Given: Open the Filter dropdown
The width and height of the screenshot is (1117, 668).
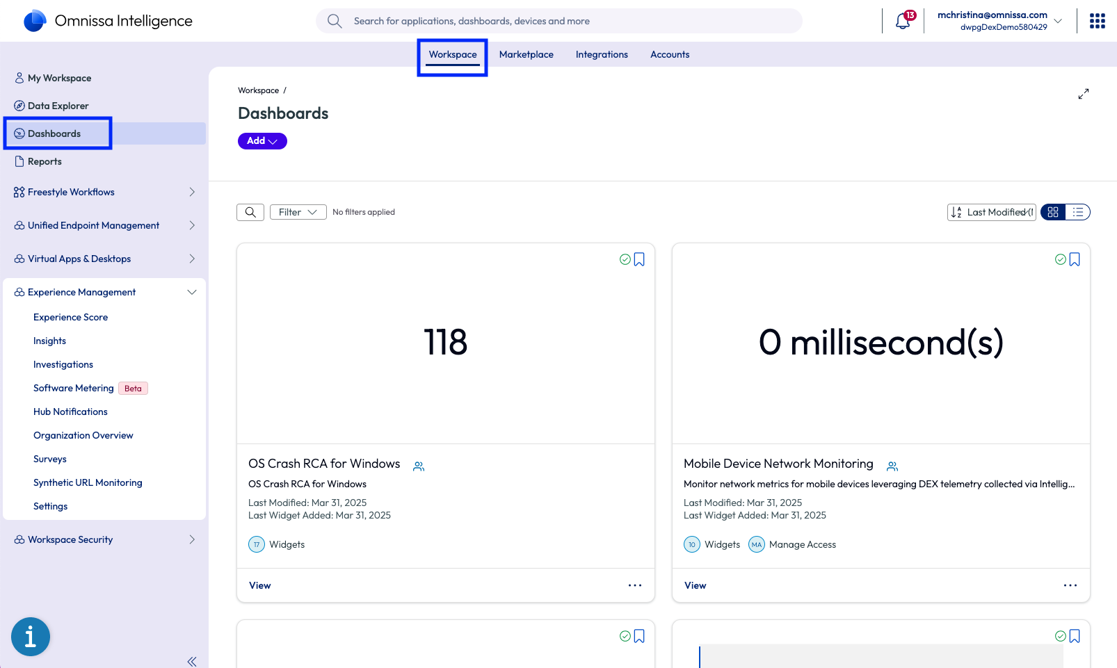Looking at the screenshot, I should (x=298, y=212).
